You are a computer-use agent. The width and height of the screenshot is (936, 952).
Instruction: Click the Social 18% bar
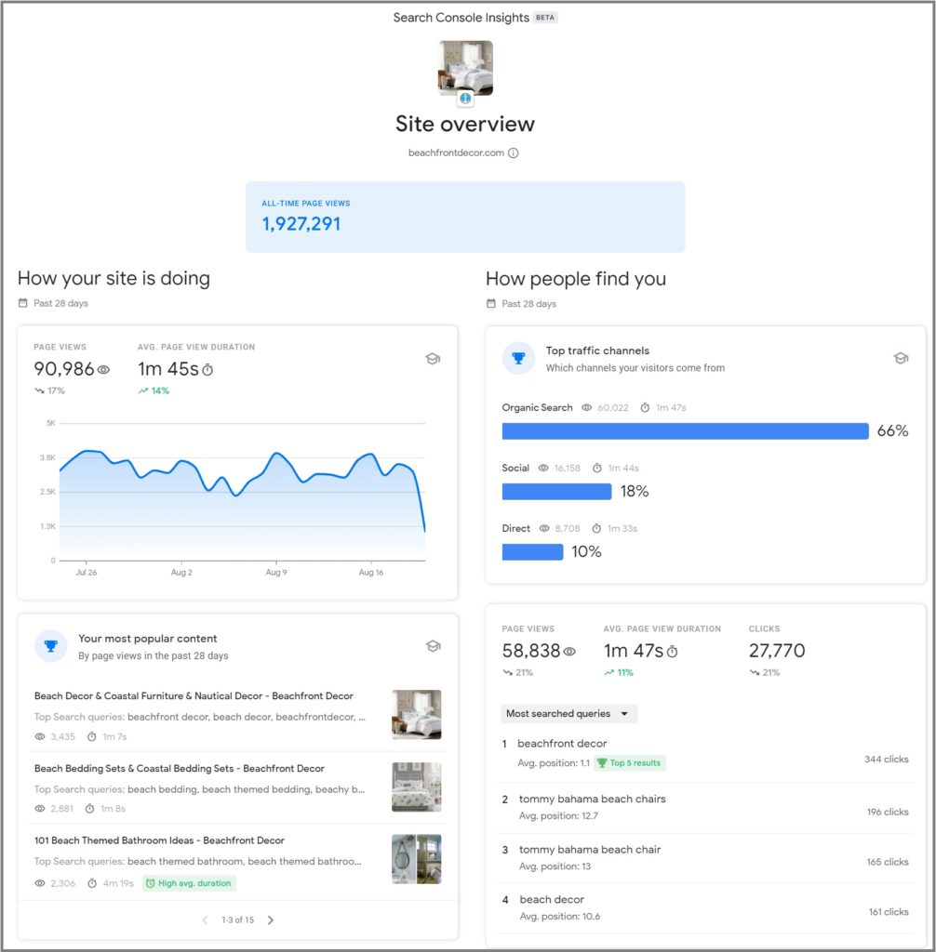coord(556,492)
